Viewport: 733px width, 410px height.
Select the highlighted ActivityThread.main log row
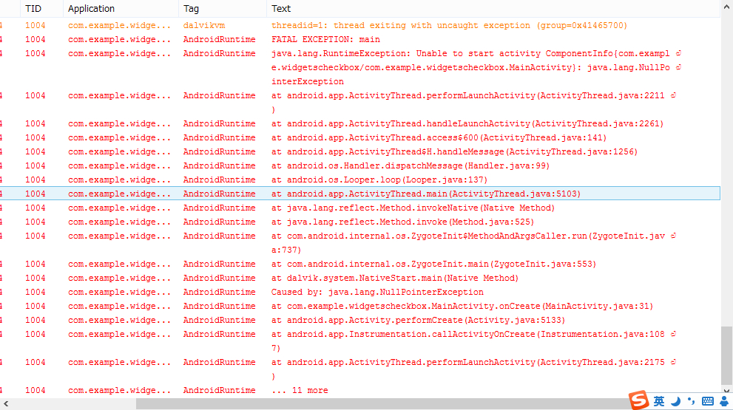tap(425, 194)
